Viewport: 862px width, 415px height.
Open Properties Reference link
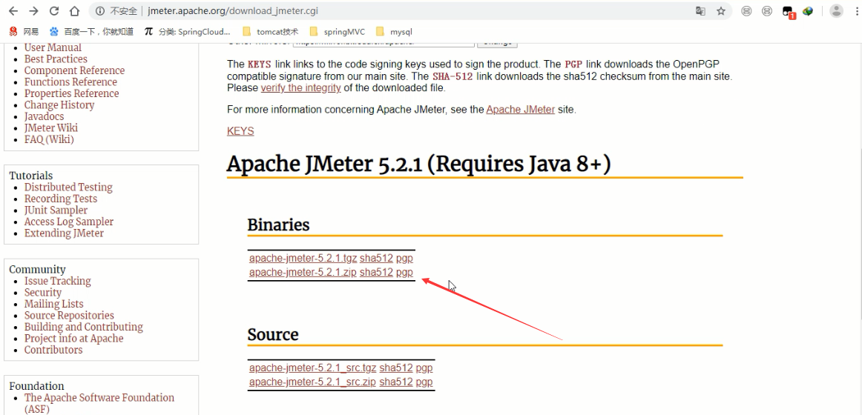pyautogui.click(x=71, y=93)
